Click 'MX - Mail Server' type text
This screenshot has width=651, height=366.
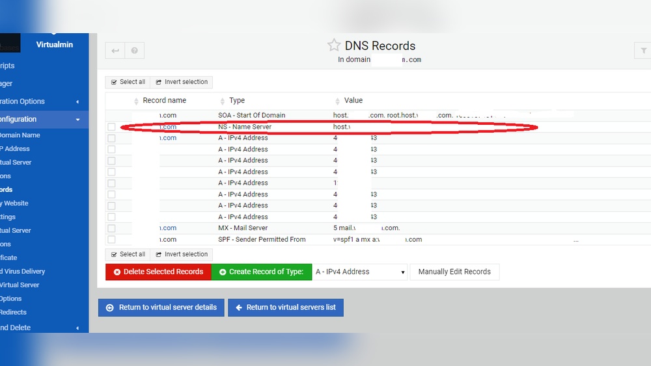coord(243,228)
